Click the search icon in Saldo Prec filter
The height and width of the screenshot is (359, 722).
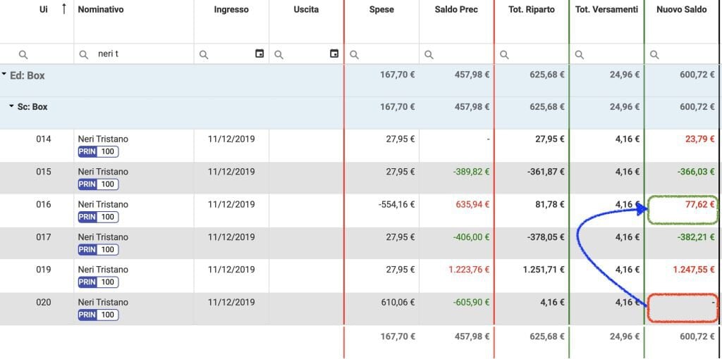point(429,54)
